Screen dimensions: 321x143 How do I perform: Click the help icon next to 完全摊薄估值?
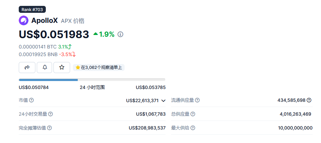(x=49, y=128)
